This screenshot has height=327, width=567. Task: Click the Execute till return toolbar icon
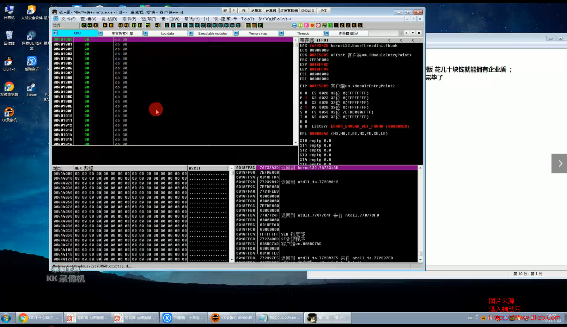point(148,25)
